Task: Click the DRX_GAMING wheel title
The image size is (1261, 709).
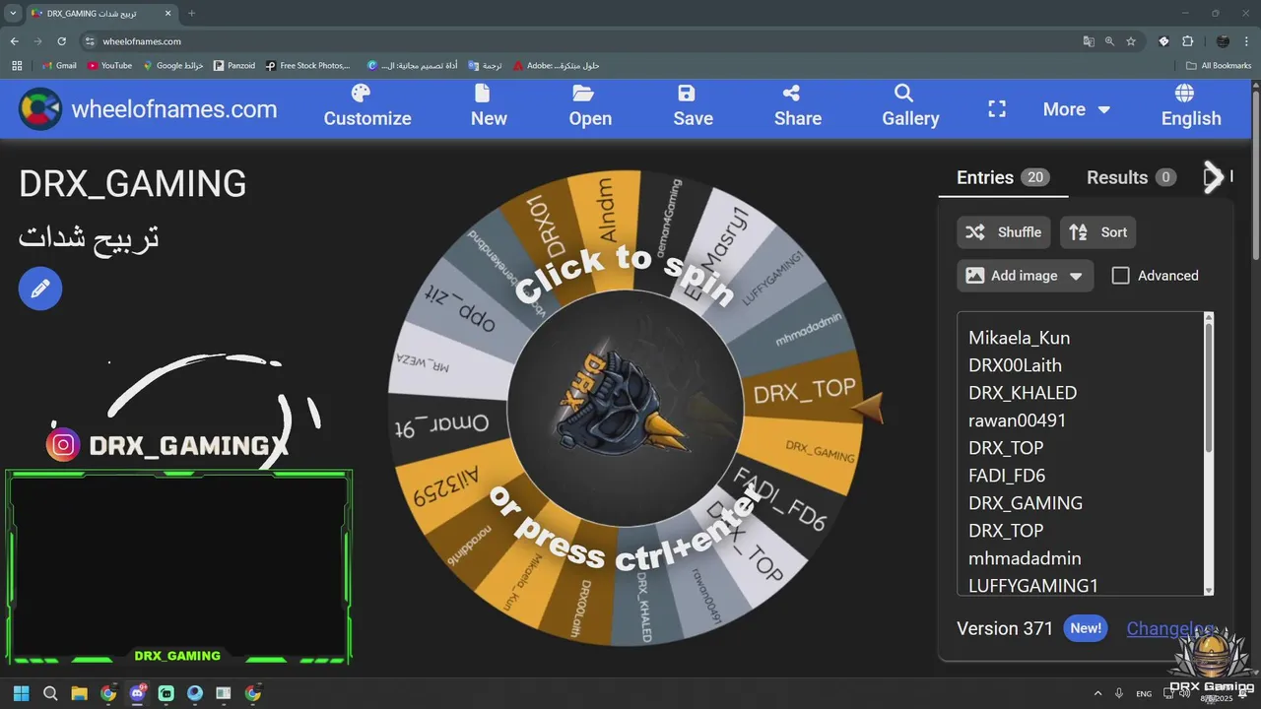Action: (x=132, y=184)
